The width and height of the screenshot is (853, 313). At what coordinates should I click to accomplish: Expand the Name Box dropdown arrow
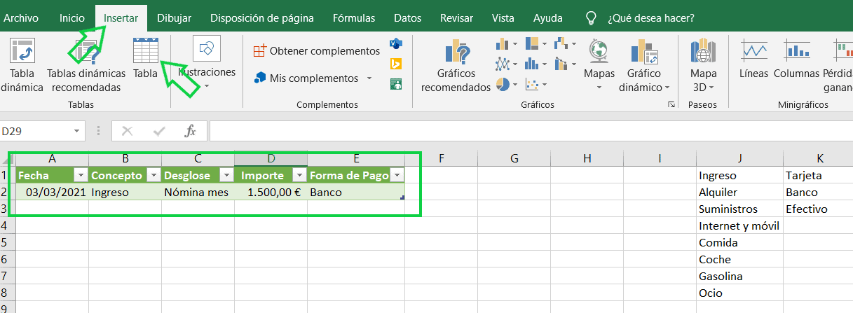point(77,131)
